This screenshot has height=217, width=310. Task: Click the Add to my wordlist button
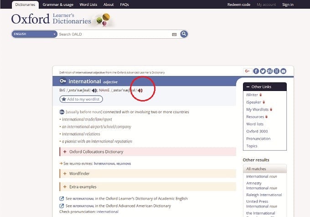(81, 99)
